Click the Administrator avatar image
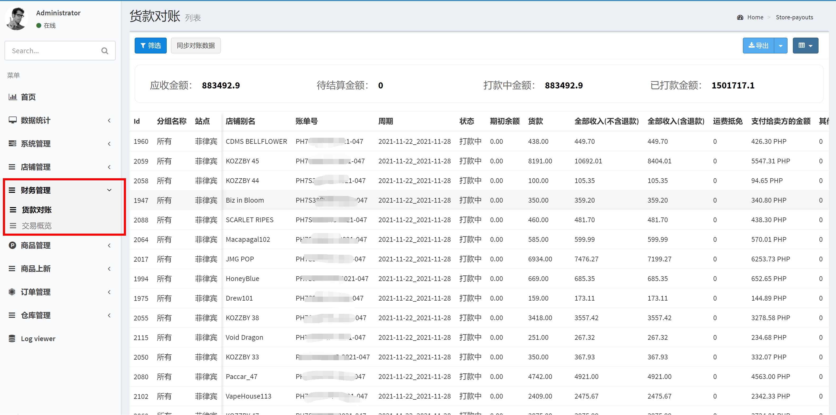Image resolution: width=836 pixels, height=415 pixels. (x=16, y=19)
